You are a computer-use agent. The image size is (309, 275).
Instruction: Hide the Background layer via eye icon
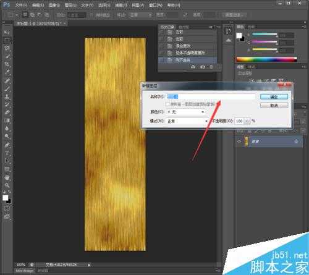[239, 142]
